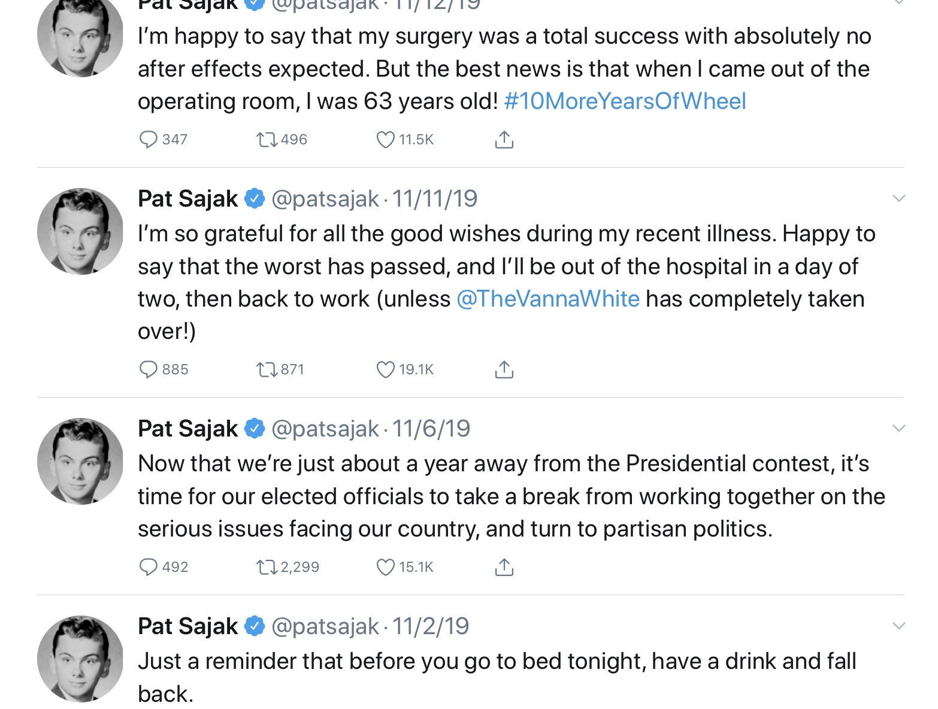
Task: Open the 11/2/19 tweet options chevron
Action: (898, 626)
